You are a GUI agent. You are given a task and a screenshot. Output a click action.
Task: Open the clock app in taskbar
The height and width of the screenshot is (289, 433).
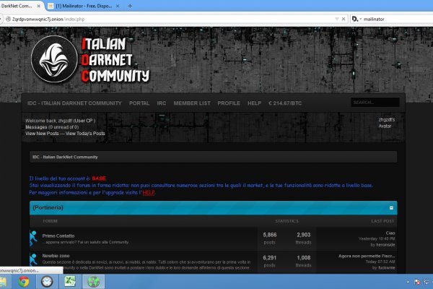pos(47,281)
